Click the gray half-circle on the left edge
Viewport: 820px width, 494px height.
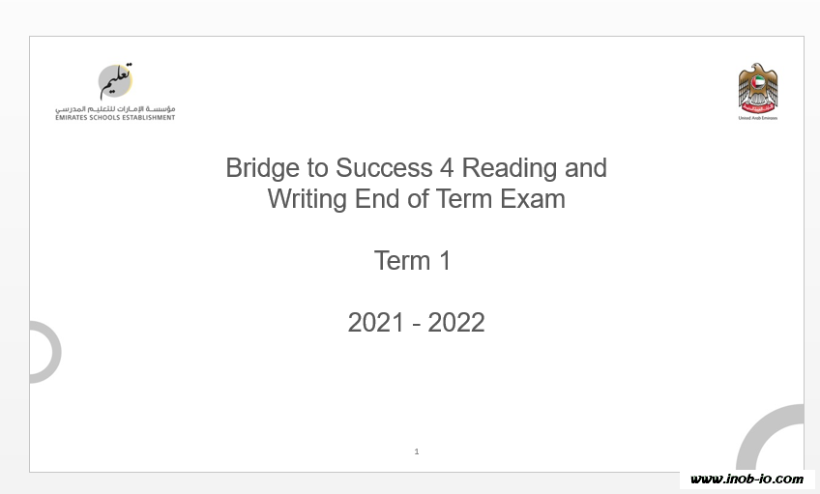[x=47, y=352]
